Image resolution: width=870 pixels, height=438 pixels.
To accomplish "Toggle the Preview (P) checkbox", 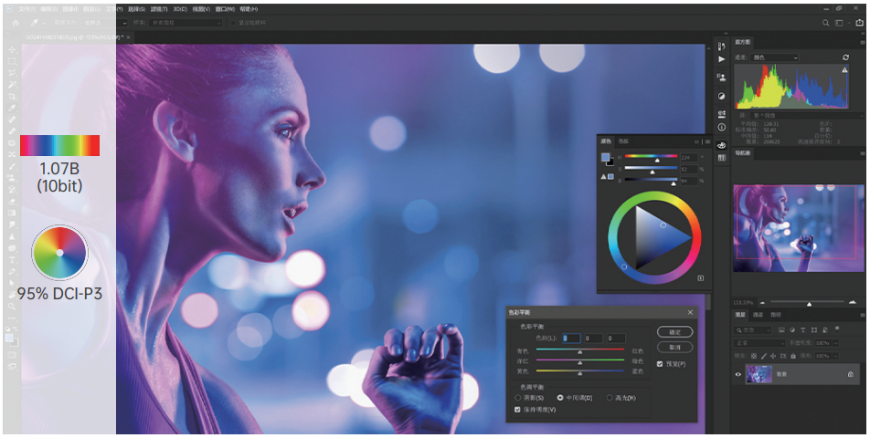I will coord(660,364).
